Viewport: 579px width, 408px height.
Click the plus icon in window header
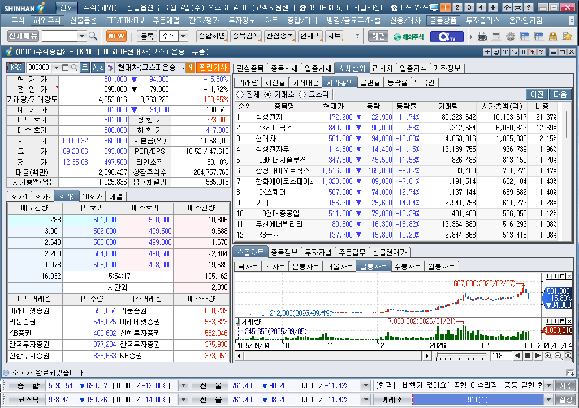click(487, 52)
